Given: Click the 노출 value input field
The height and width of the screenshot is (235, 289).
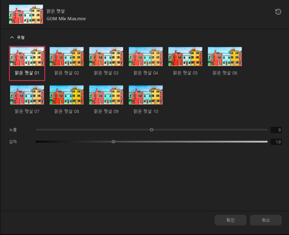Looking at the screenshot, I should click(x=276, y=130).
